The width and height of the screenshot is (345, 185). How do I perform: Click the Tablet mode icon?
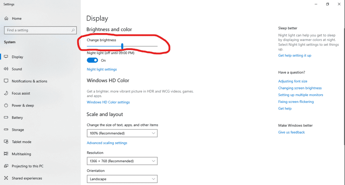click(x=6, y=142)
